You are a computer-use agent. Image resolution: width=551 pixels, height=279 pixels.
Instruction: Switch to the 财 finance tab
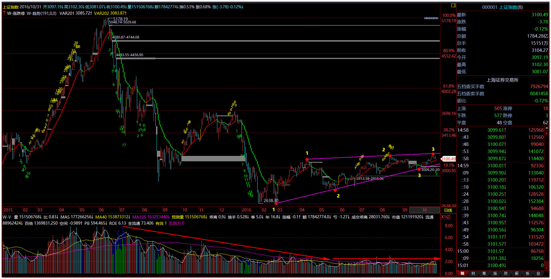point(473,273)
